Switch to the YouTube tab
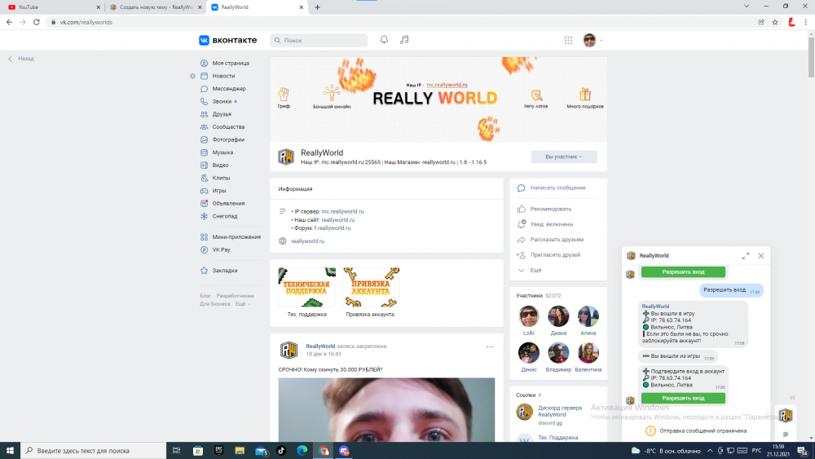This screenshot has height=459, width=815. pos(52,7)
